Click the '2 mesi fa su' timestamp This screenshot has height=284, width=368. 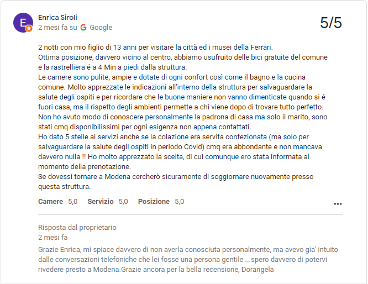click(57, 28)
